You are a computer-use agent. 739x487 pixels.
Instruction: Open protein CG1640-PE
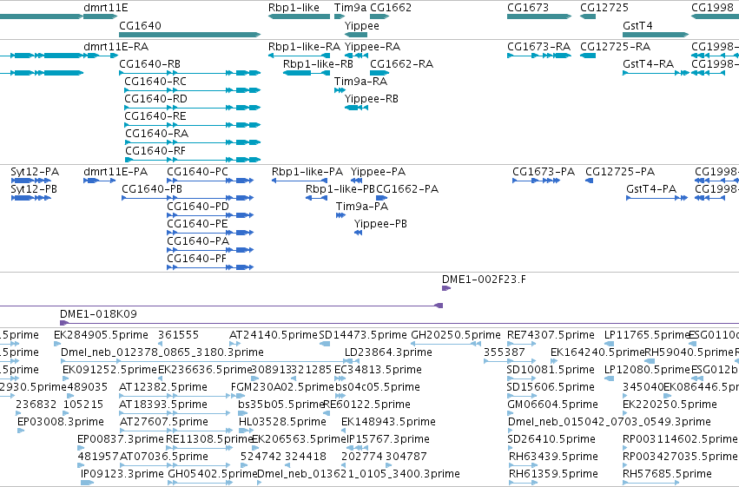pyautogui.click(x=197, y=224)
